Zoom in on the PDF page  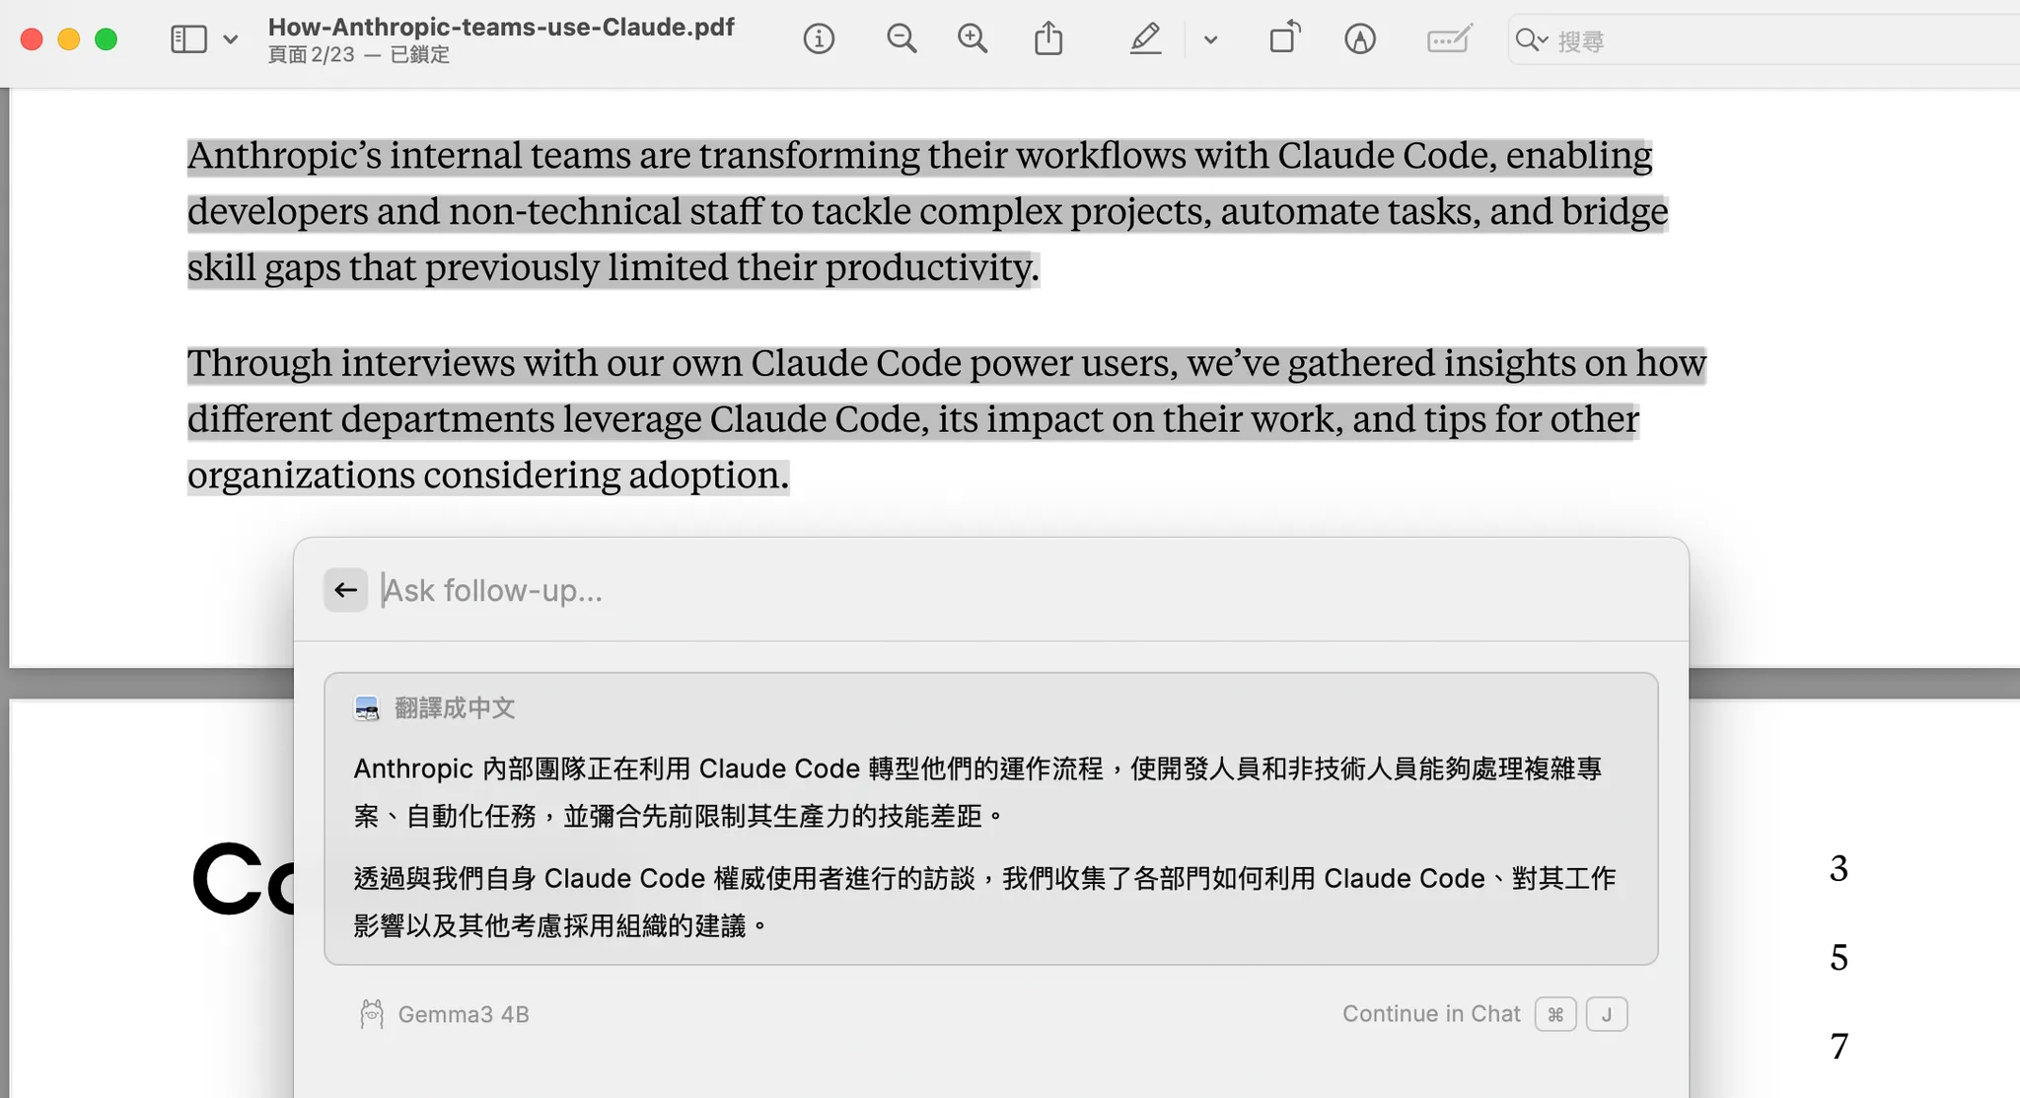point(973,39)
